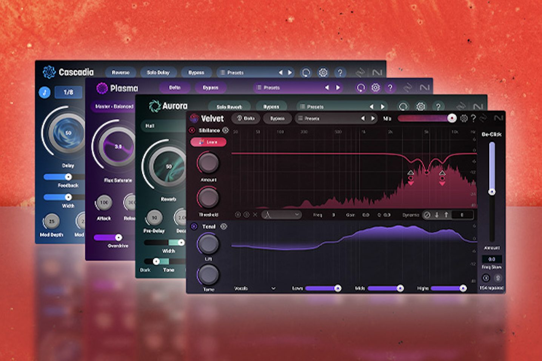The image size is (542, 361).
Task: Go to previous Plasma preset arrow
Action: (327, 87)
